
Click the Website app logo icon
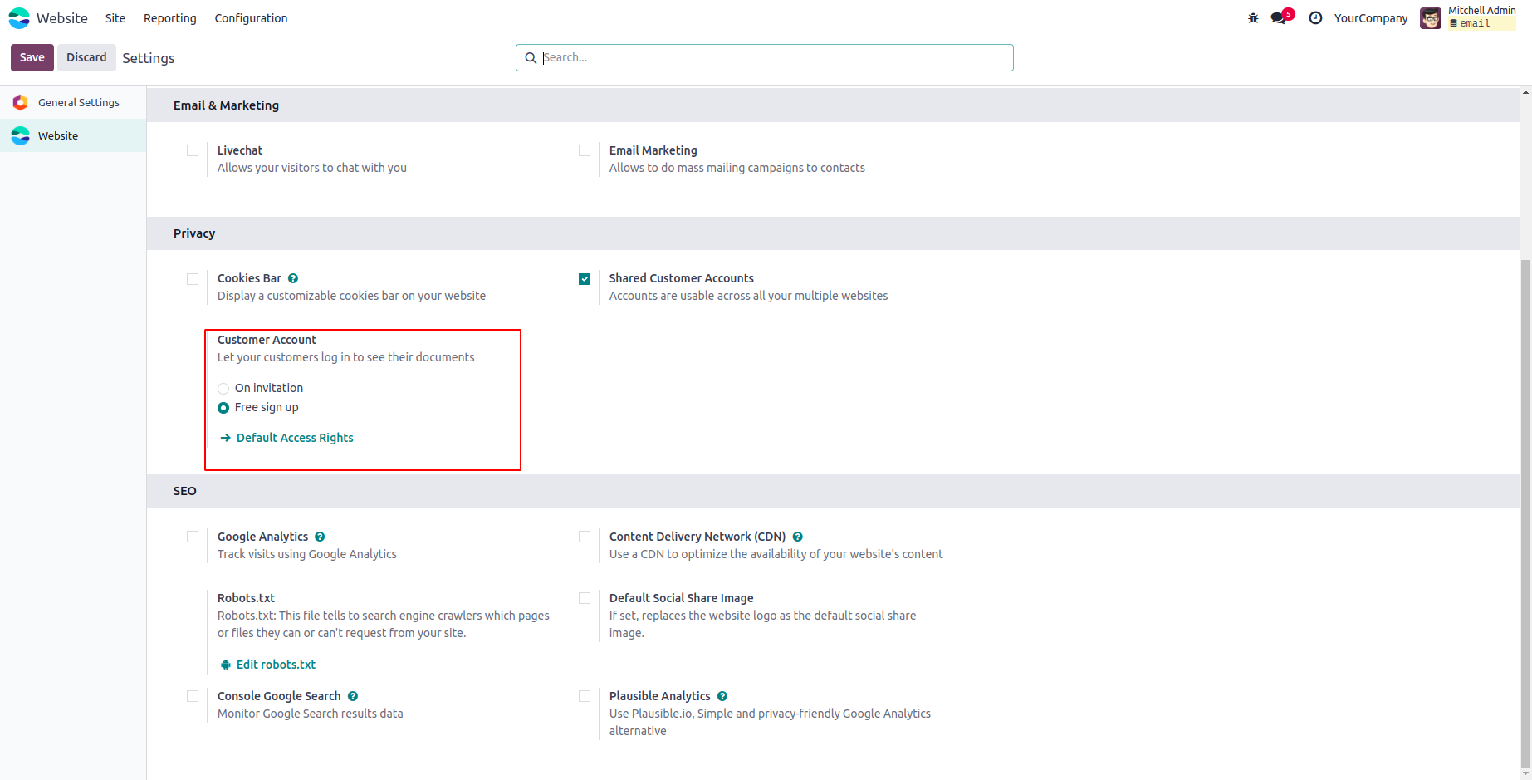pos(19,18)
